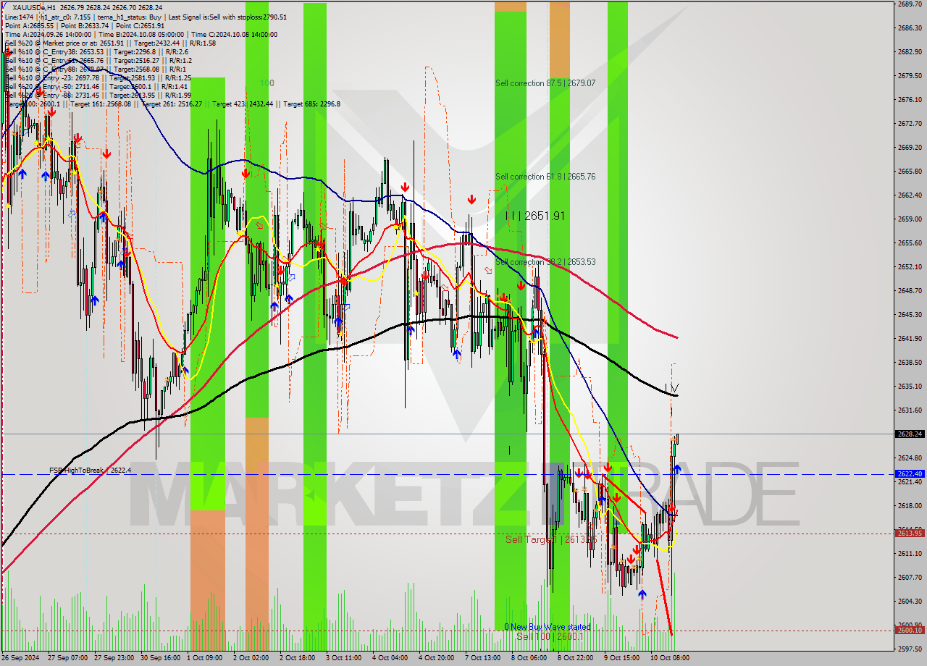
Task: Click the '30 Sep 16:00' time label
Action: pos(161,658)
